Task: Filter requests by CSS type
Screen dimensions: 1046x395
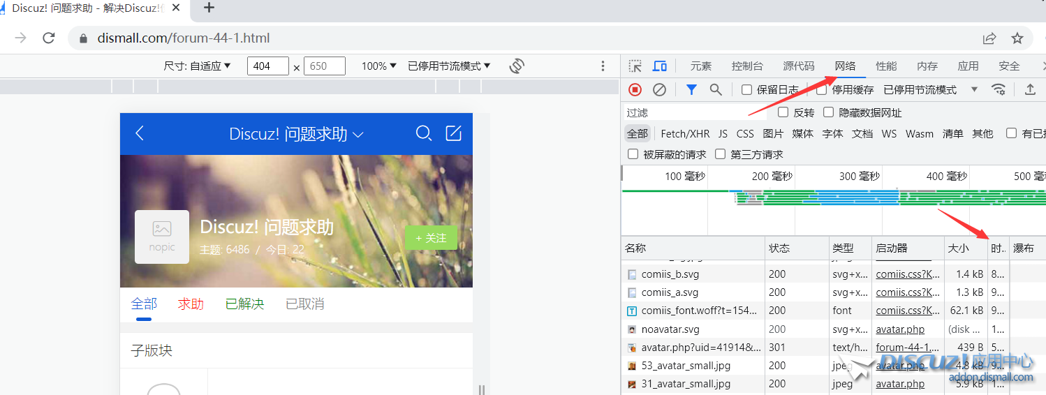Action: (x=745, y=133)
